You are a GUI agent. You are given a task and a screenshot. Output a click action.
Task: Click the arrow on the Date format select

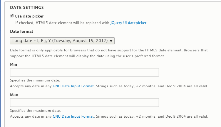point(112,41)
